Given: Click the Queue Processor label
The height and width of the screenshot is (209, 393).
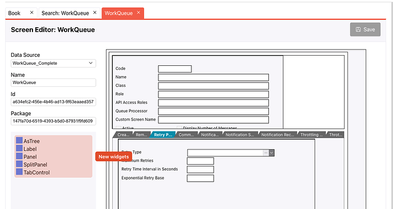Looking at the screenshot, I should tap(132, 111).
